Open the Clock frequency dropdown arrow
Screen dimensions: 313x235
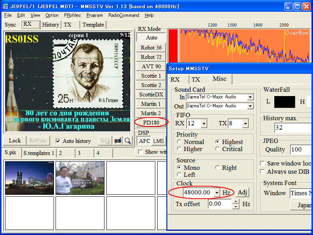tap(217, 192)
